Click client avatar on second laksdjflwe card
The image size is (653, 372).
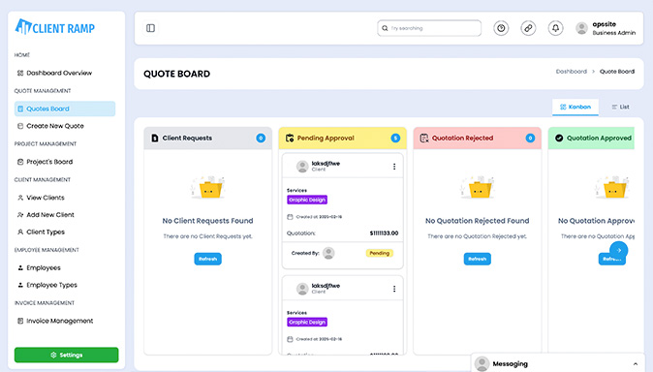tap(302, 289)
